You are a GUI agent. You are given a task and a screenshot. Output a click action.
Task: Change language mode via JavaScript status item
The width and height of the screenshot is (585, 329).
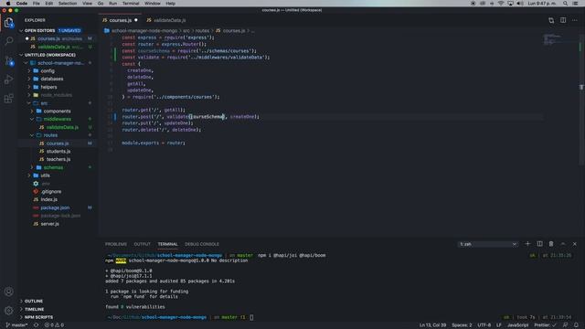pos(517,325)
